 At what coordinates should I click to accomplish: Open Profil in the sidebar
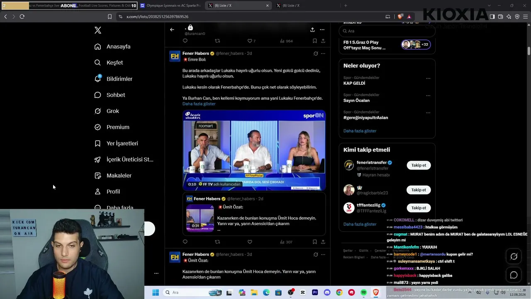click(x=107, y=191)
